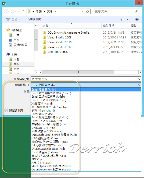Viewport: 144px width, 178px height.
Task: Choose Excel 範本 (*.xltx) type
Action: 86,114
